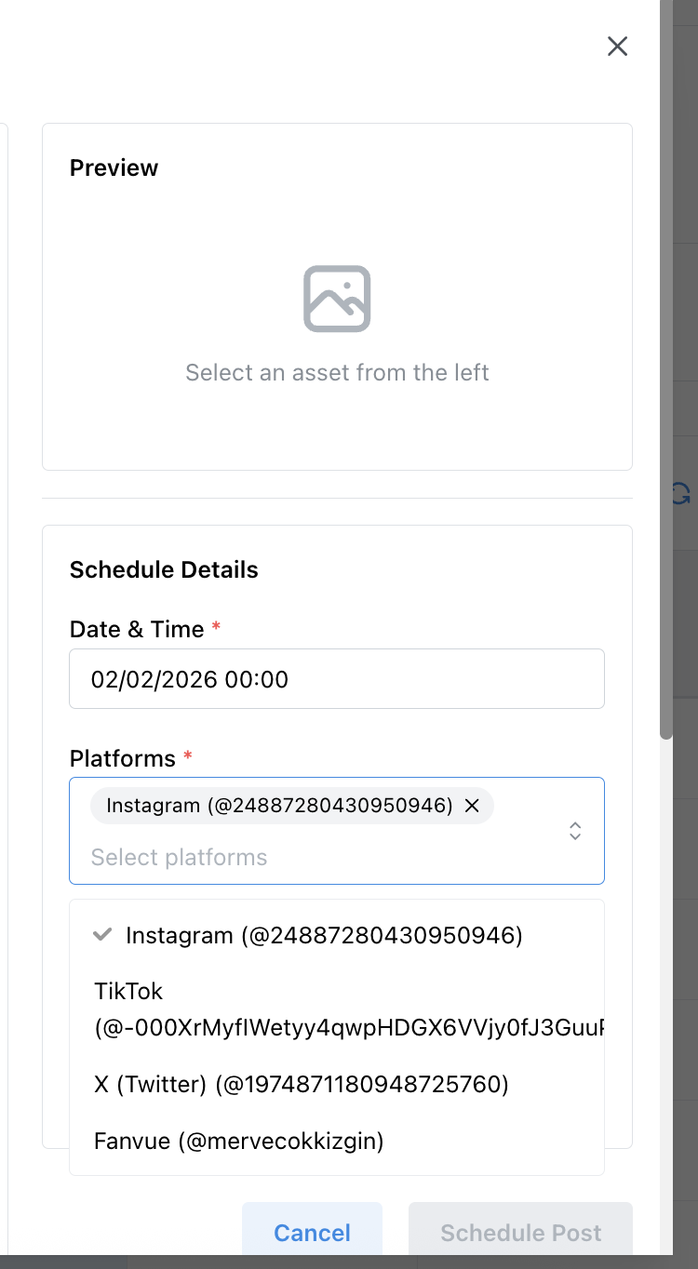Click the Instagram (@24887280430950946) selected chip

(279, 806)
